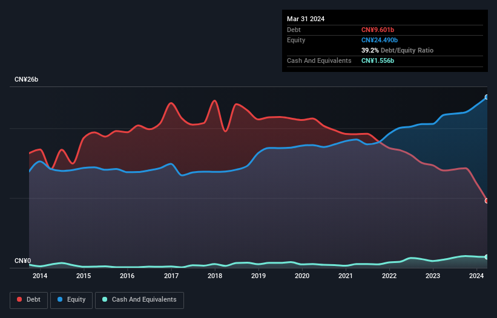Viewport: 497px width, 318px height.
Task: Toggle the Equity series legend button
Action: [71, 300]
